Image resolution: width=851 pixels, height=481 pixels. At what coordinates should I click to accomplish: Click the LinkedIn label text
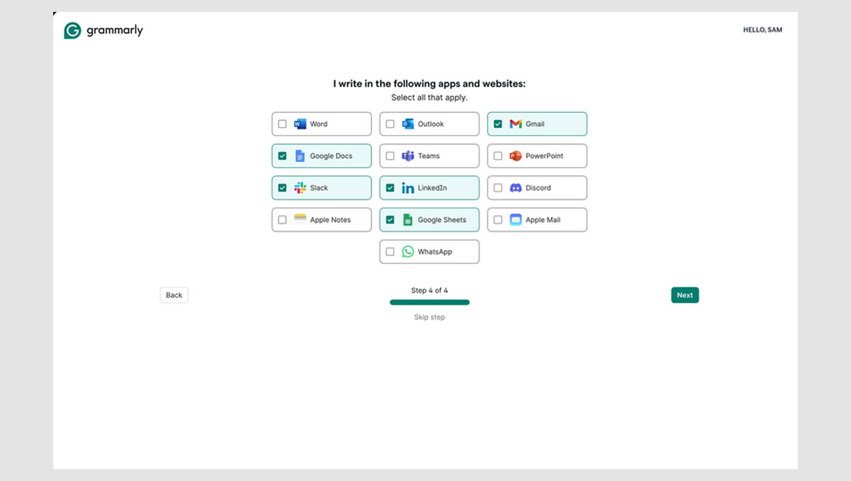(x=432, y=188)
